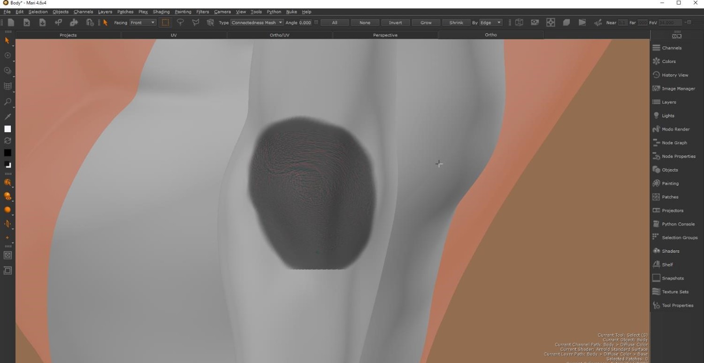Select the color picker eyedropper tool
The width and height of the screenshot is (704, 363).
pyautogui.click(x=8, y=116)
